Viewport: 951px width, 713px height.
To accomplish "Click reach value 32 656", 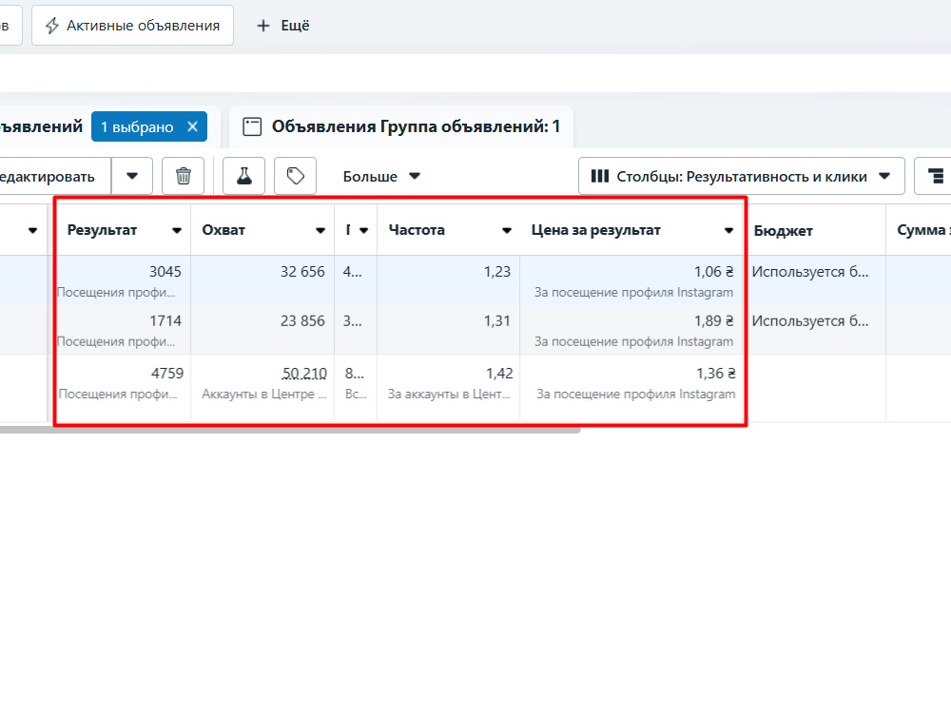I will [x=302, y=272].
